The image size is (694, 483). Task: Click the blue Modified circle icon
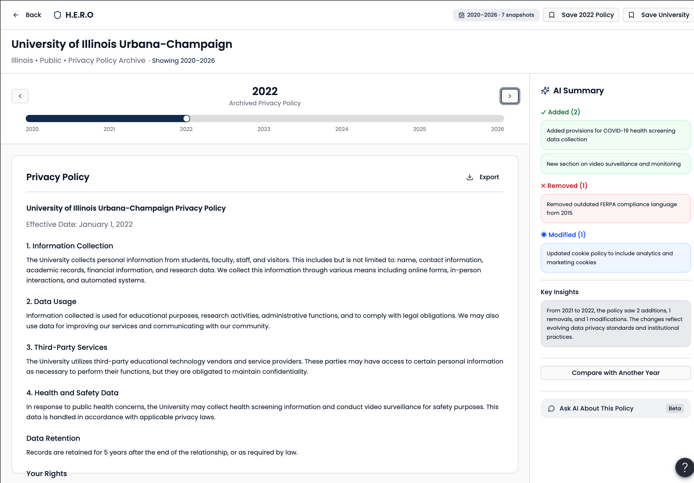tap(544, 235)
